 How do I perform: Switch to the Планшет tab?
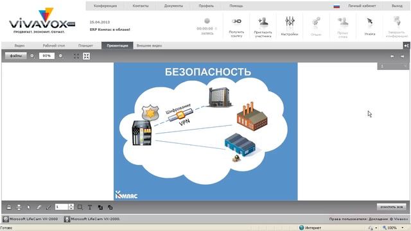click(x=85, y=46)
